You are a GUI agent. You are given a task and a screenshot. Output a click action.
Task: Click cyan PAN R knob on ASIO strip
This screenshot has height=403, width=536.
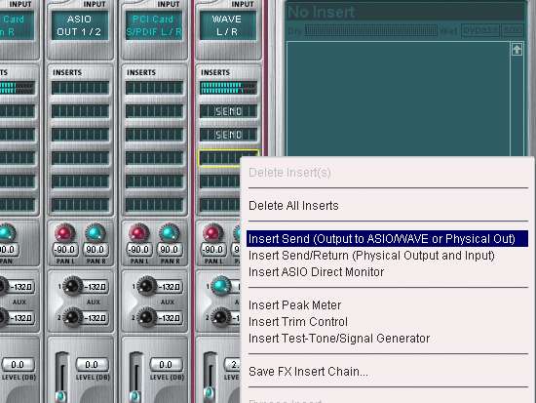[96, 233]
